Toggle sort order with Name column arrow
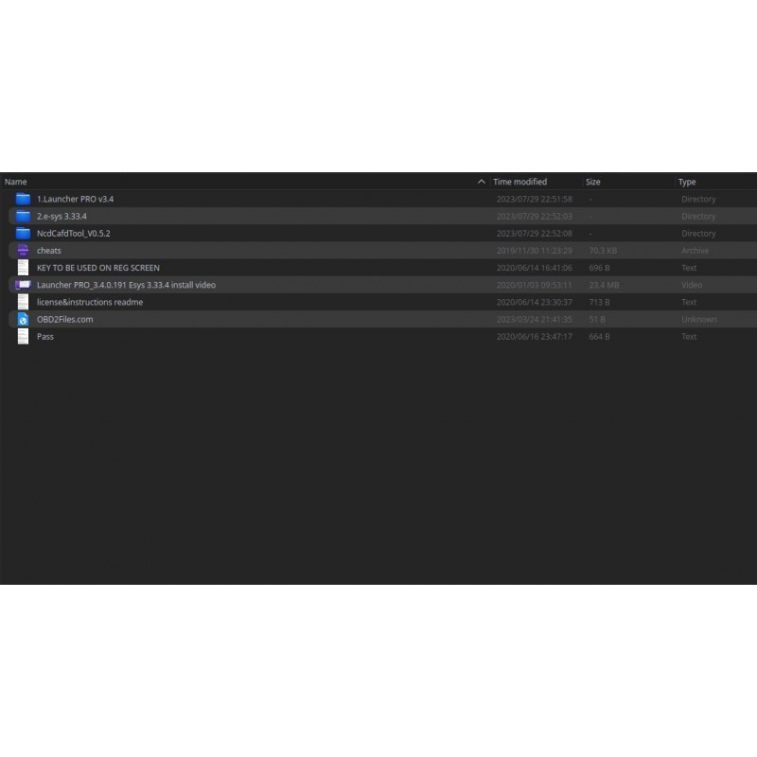Viewport: 757px width, 757px height. 481,182
